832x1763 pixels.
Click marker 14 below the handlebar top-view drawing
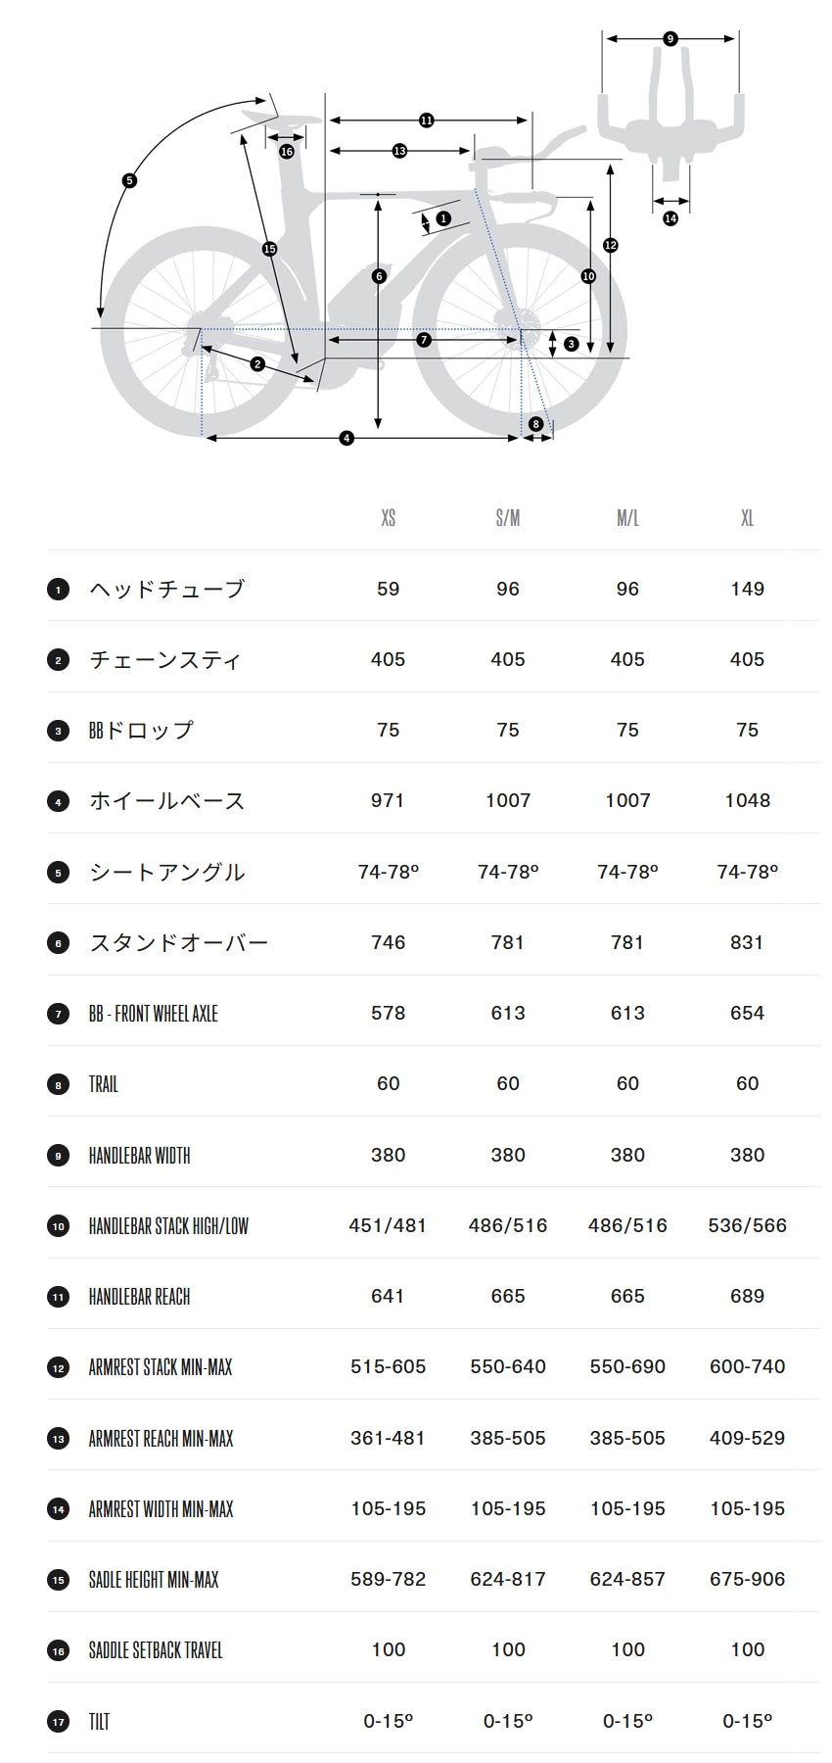click(x=670, y=218)
